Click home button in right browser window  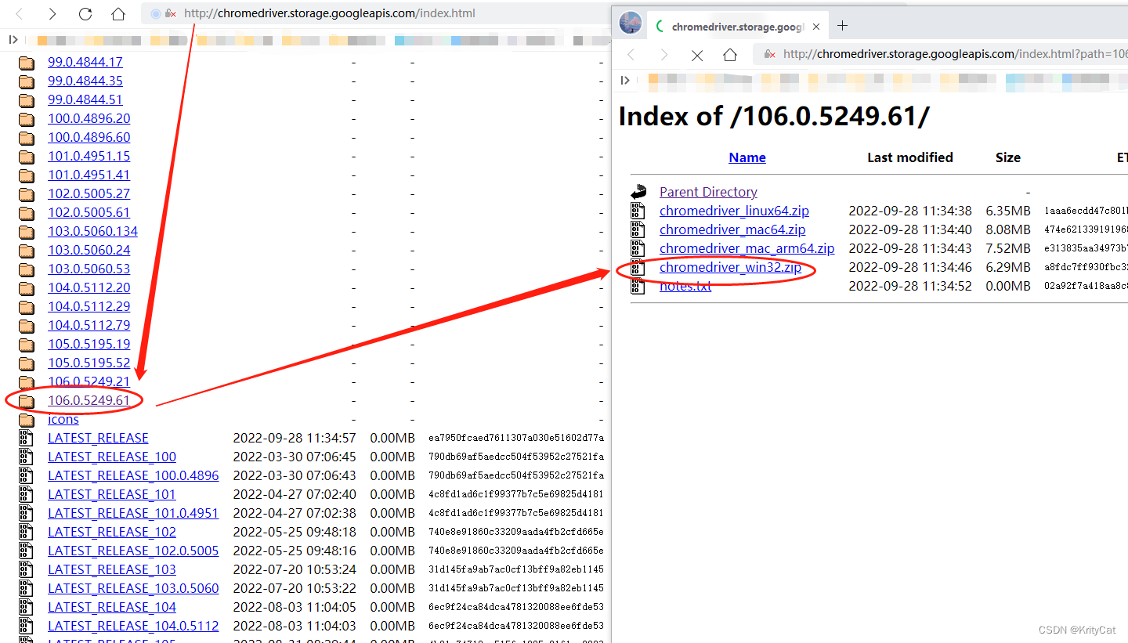[730, 55]
